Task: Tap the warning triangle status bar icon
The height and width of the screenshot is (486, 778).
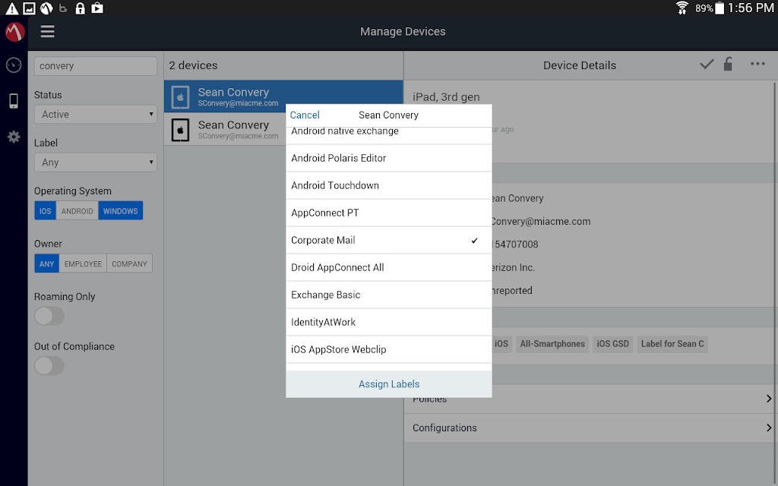Action: pos(11,8)
